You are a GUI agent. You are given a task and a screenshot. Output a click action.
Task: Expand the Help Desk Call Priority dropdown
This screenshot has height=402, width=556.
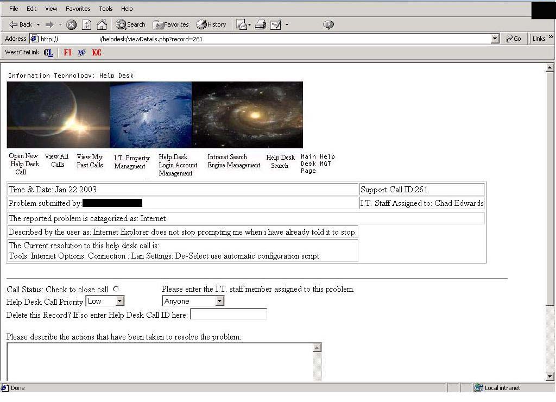coord(120,301)
